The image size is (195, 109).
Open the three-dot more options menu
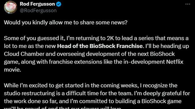(x=188, y=4)
